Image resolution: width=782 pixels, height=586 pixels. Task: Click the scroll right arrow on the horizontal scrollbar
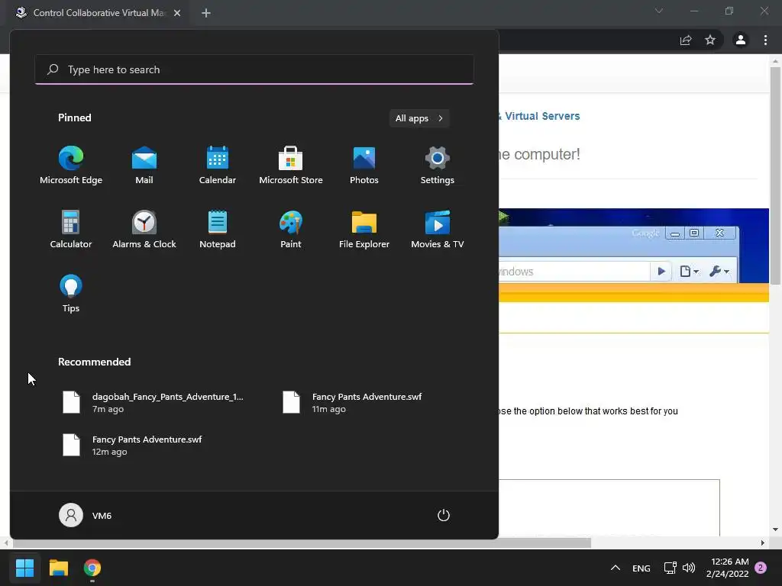tap(763, 543)
